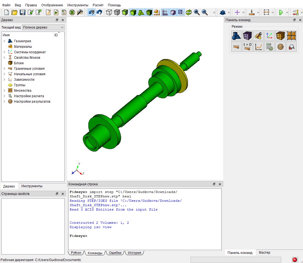
Task: Open coordinate systems mode axes icon
Action: tap(269, 36)
